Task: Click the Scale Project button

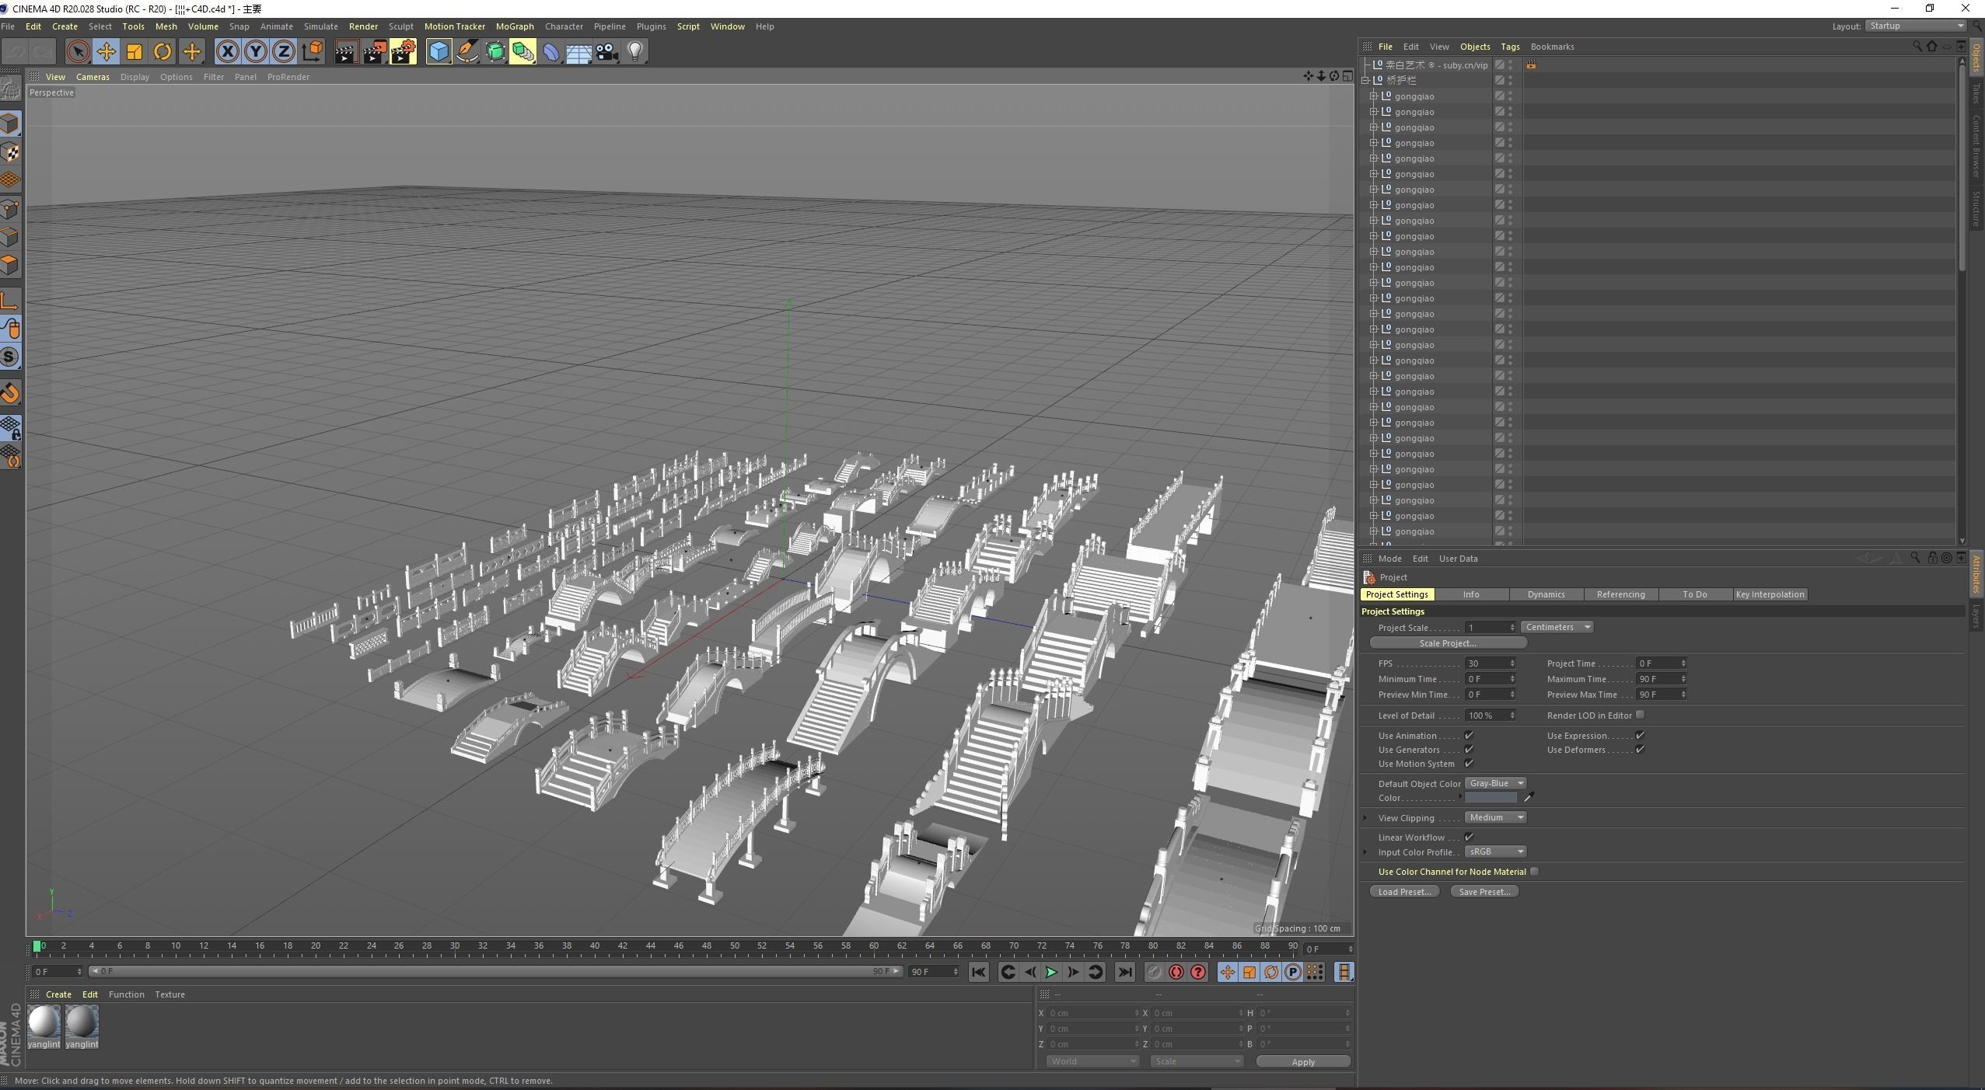Action: (x=1448, y=643)
